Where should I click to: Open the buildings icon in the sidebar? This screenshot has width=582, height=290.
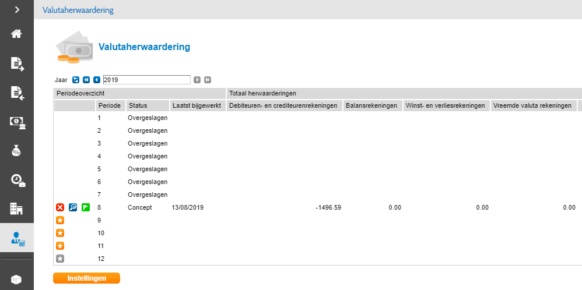pyautogui.click(x=16, y=208)
